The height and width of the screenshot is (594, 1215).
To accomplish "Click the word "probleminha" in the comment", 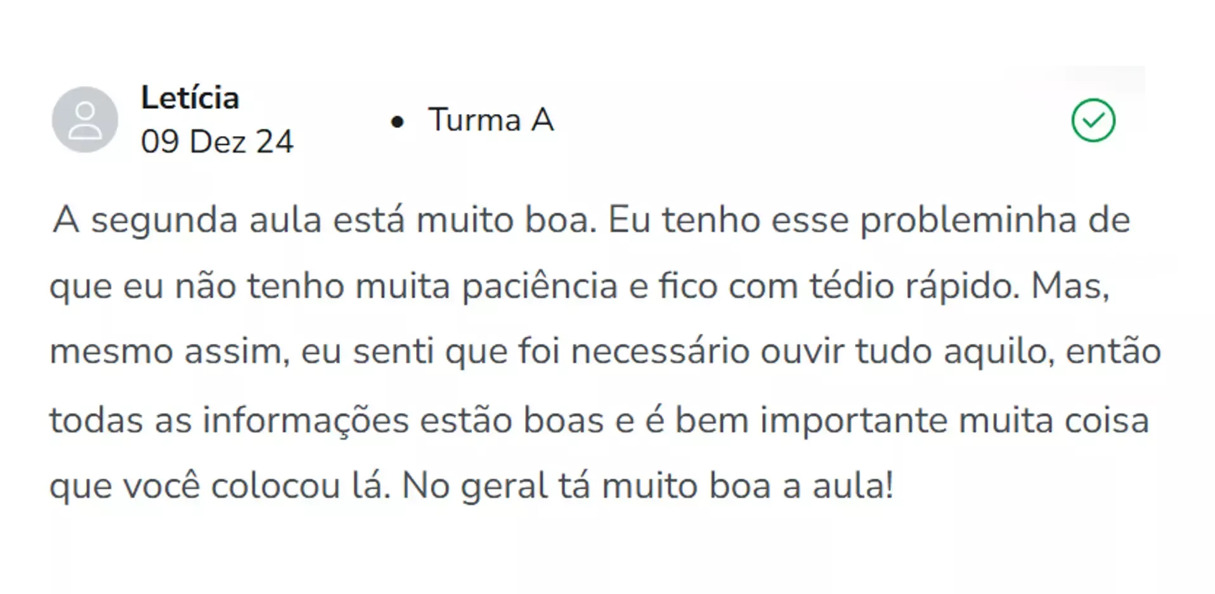I will 968,220.
